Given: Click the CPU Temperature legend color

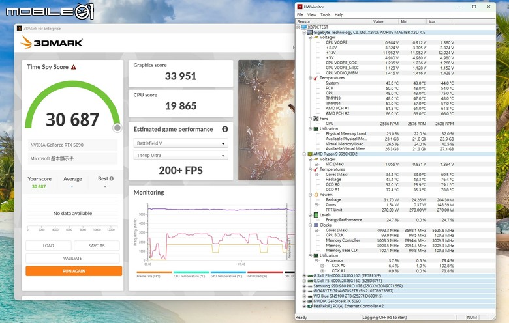Looking at the screenshot, I should (191, 272).
